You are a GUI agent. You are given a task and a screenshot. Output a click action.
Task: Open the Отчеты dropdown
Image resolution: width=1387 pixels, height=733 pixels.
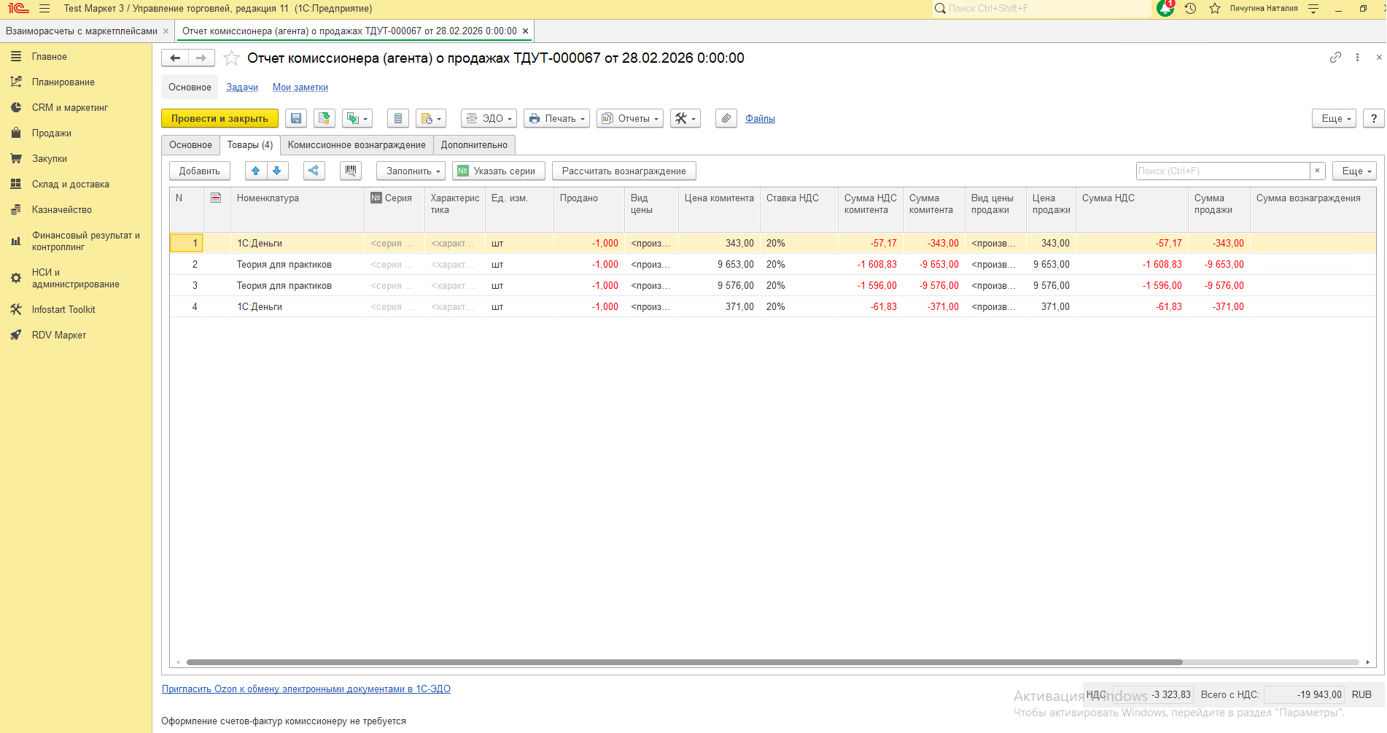(x=630, y=118)
